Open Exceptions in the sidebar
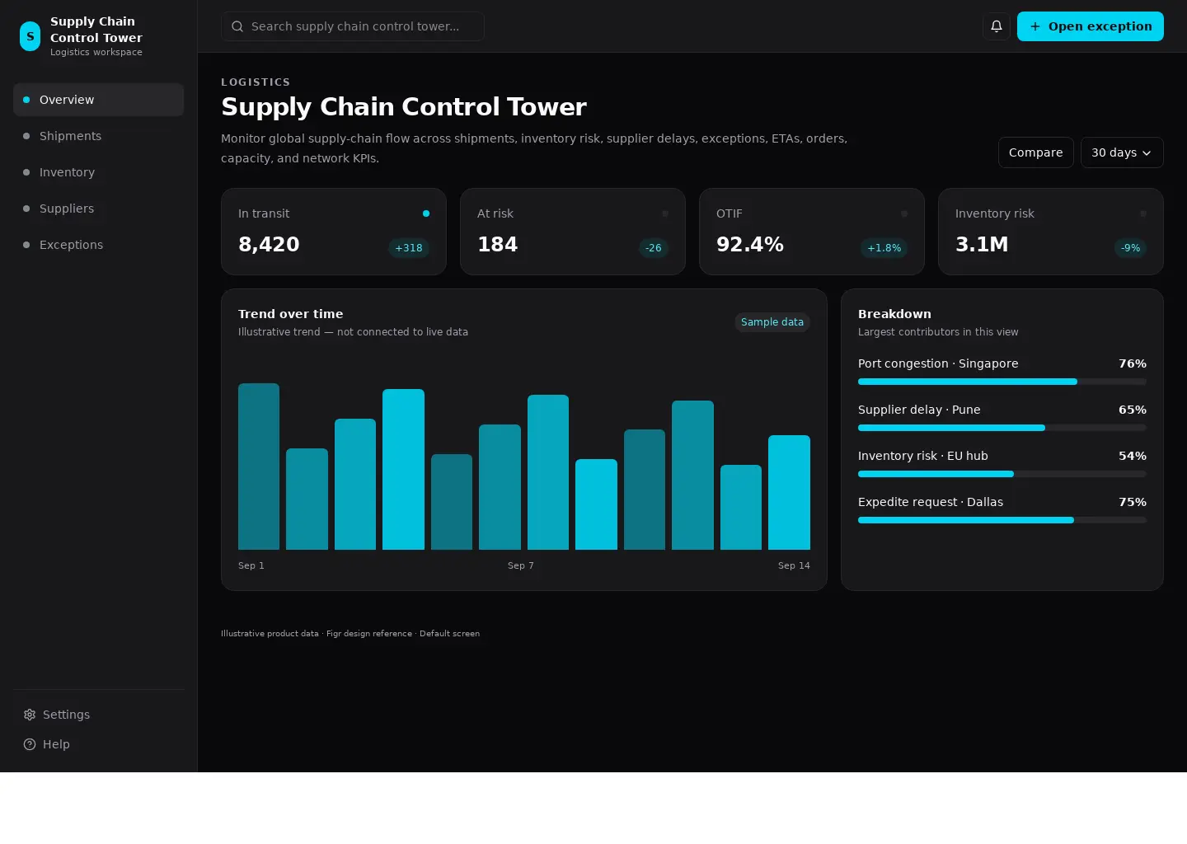 tap(98, 245)
